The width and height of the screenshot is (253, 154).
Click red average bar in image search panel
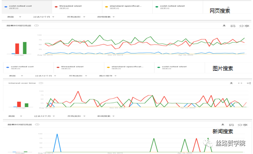(19, 104)
